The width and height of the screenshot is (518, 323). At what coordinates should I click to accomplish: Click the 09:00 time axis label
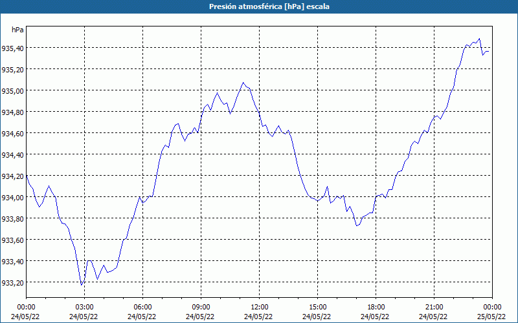click(x=201, y=307)
